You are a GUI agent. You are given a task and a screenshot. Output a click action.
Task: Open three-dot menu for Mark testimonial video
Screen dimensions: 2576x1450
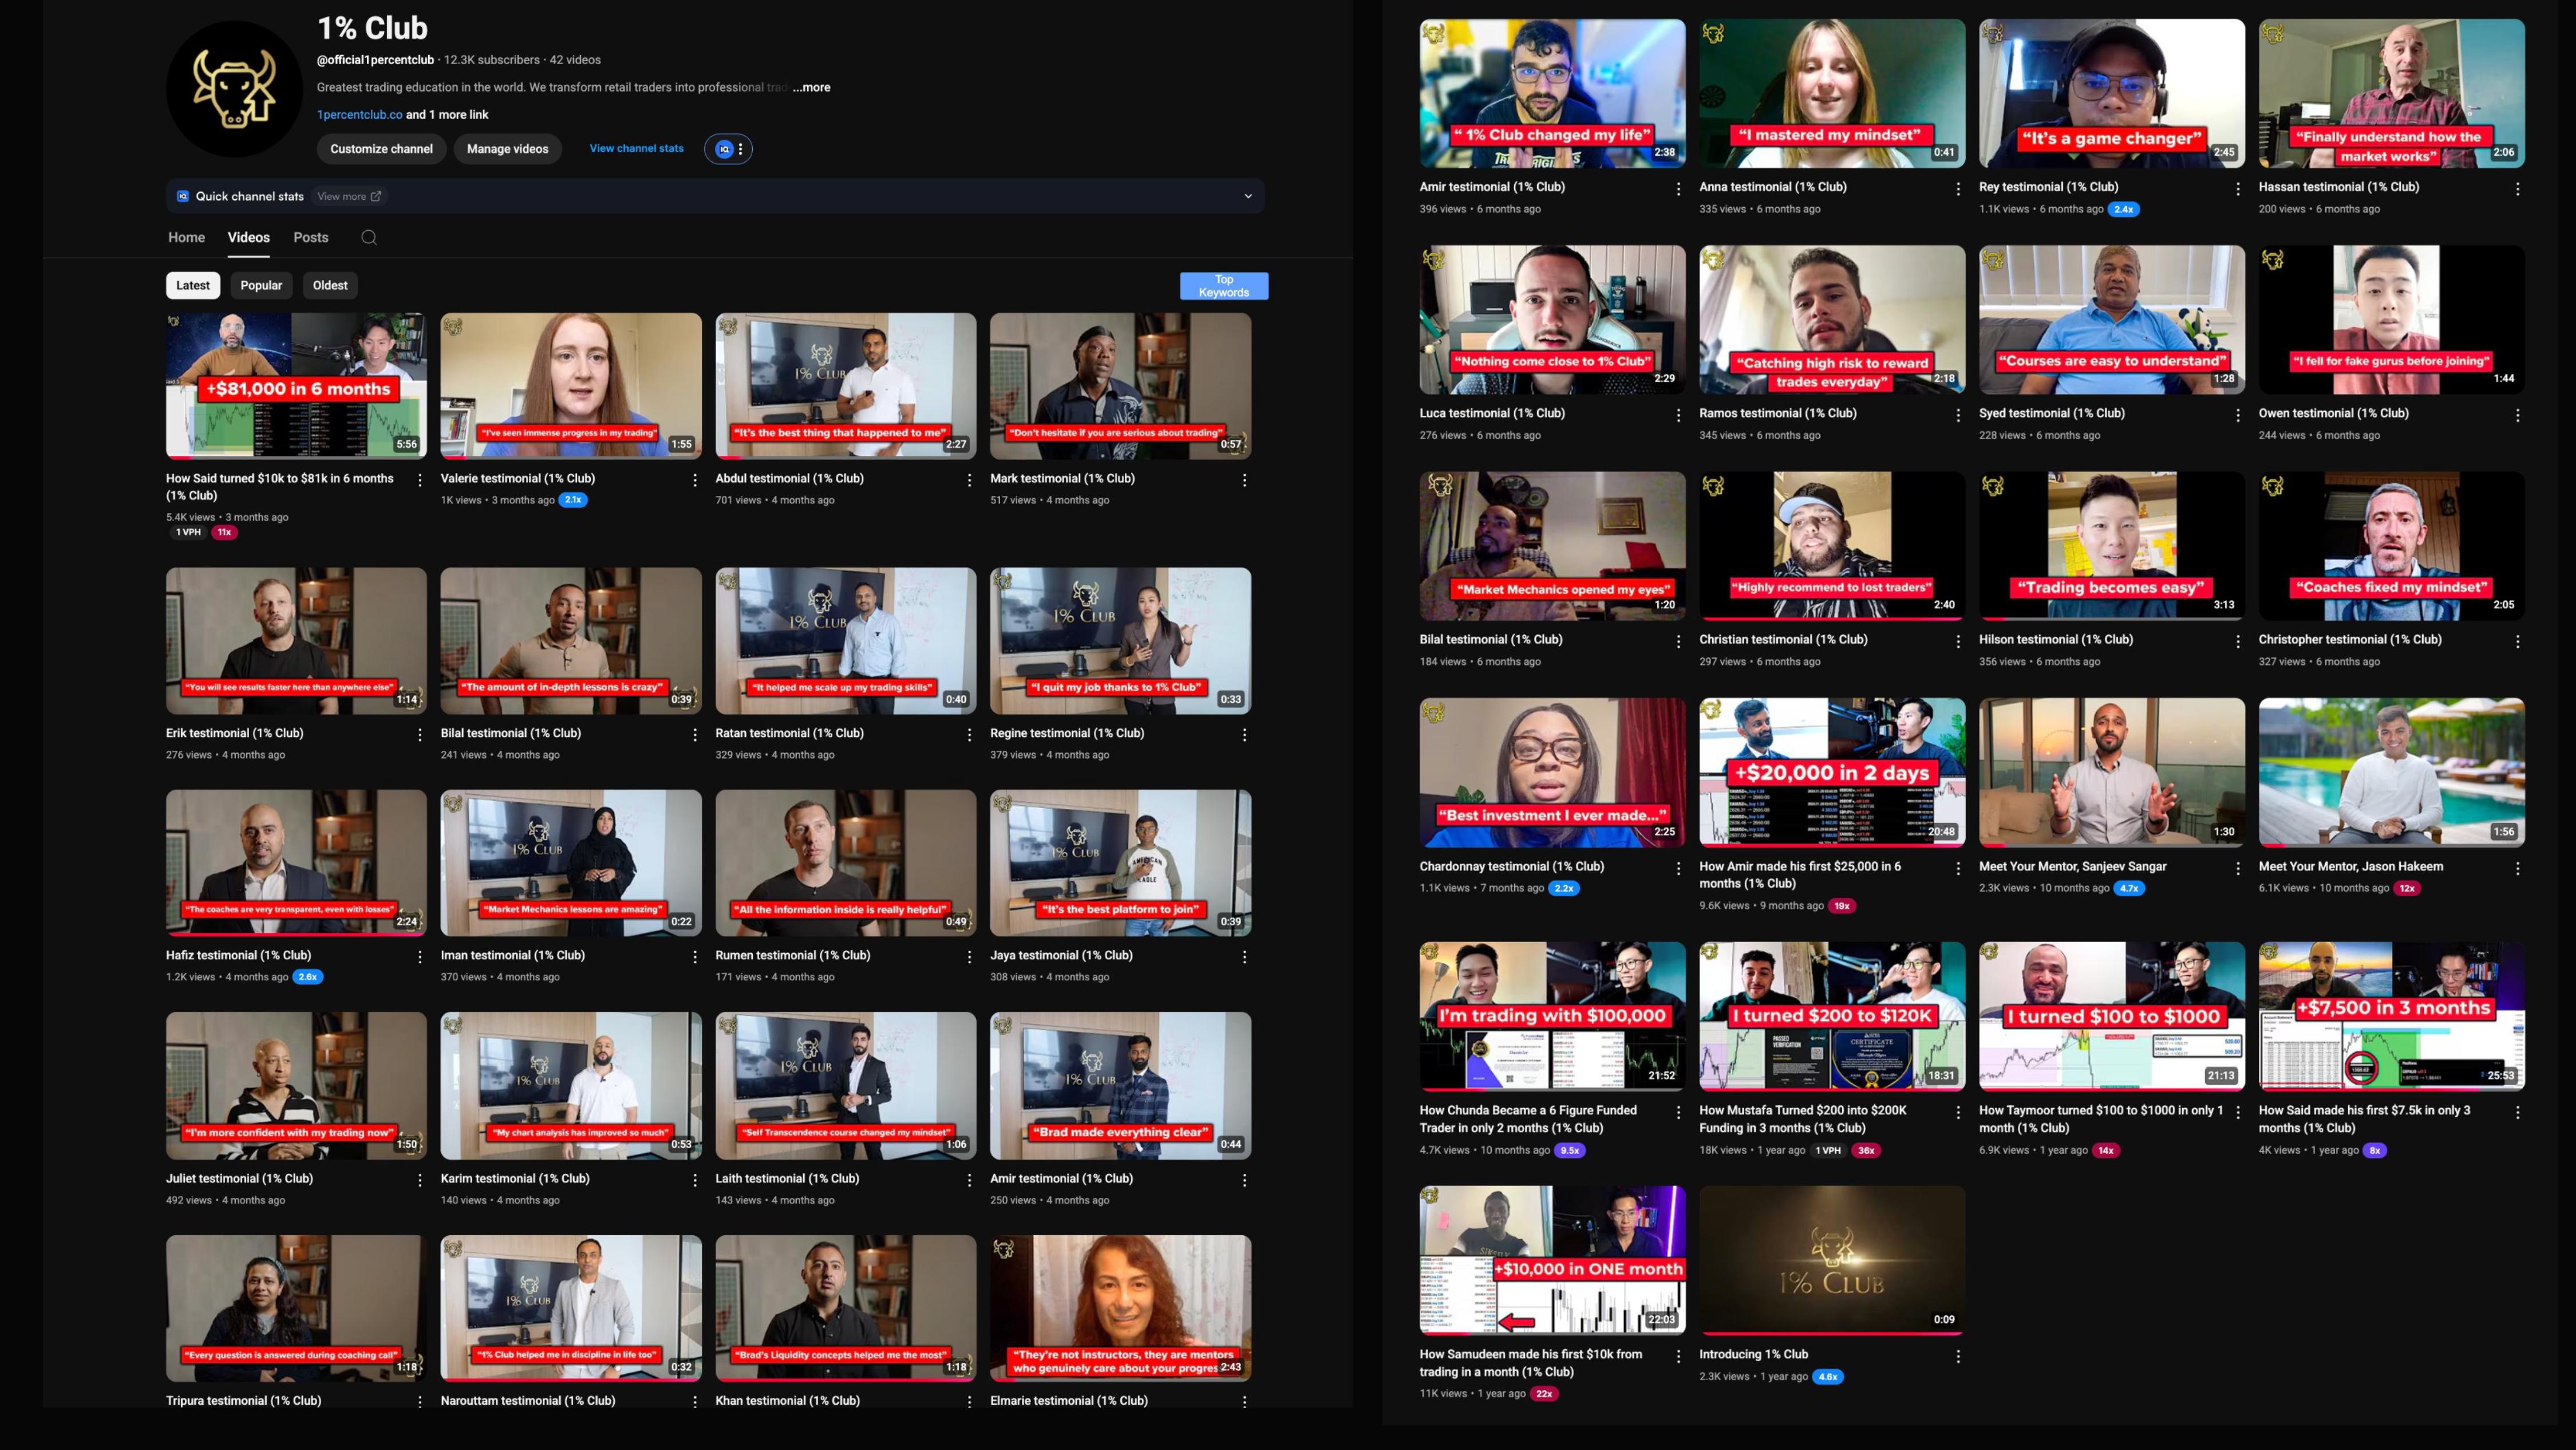(x=1244, y=480)
